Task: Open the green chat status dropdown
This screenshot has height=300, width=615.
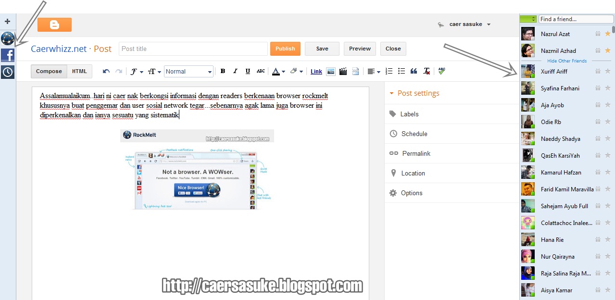Action: [x=528, y=19]
